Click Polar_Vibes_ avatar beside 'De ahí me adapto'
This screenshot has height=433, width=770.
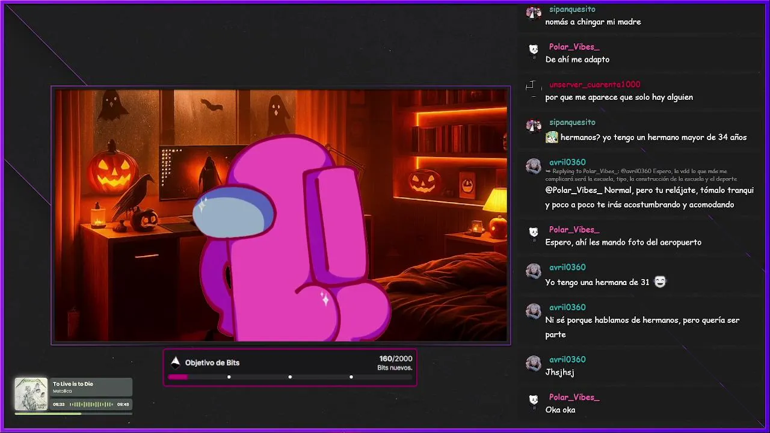coord(534,50)
